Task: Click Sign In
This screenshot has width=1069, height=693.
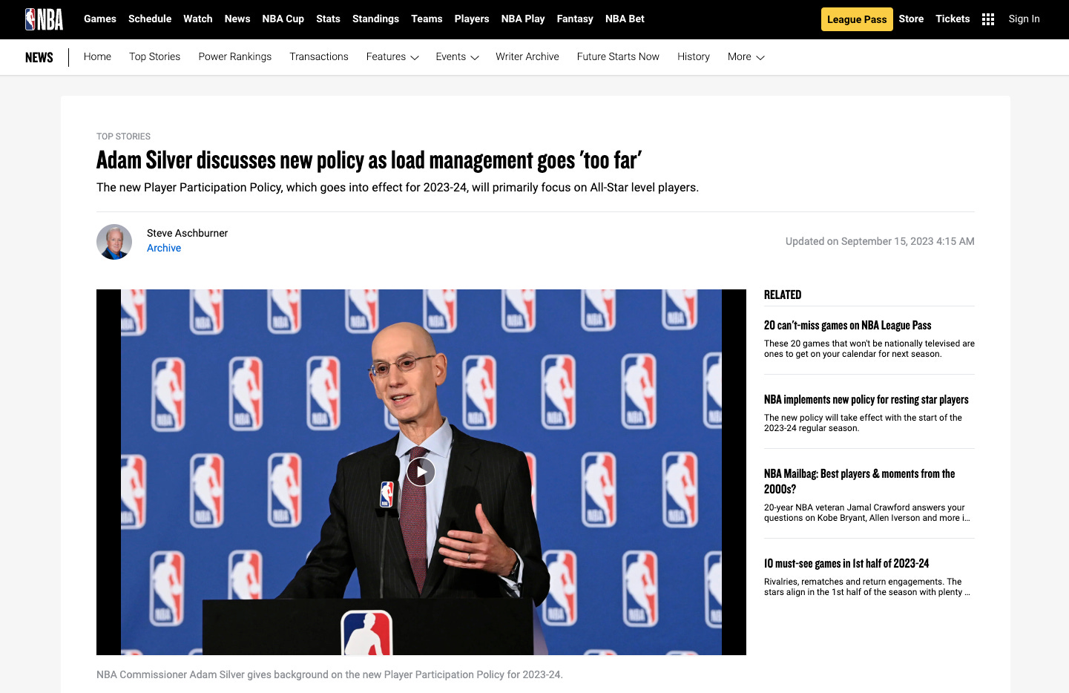Action: tap(1024, 19)
